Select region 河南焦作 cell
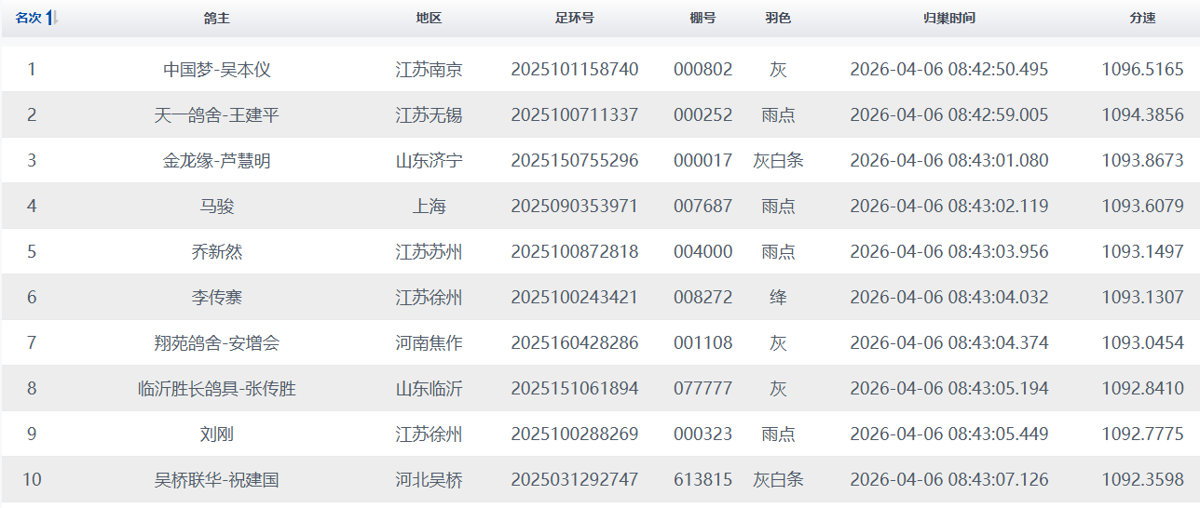 (429, 343)
